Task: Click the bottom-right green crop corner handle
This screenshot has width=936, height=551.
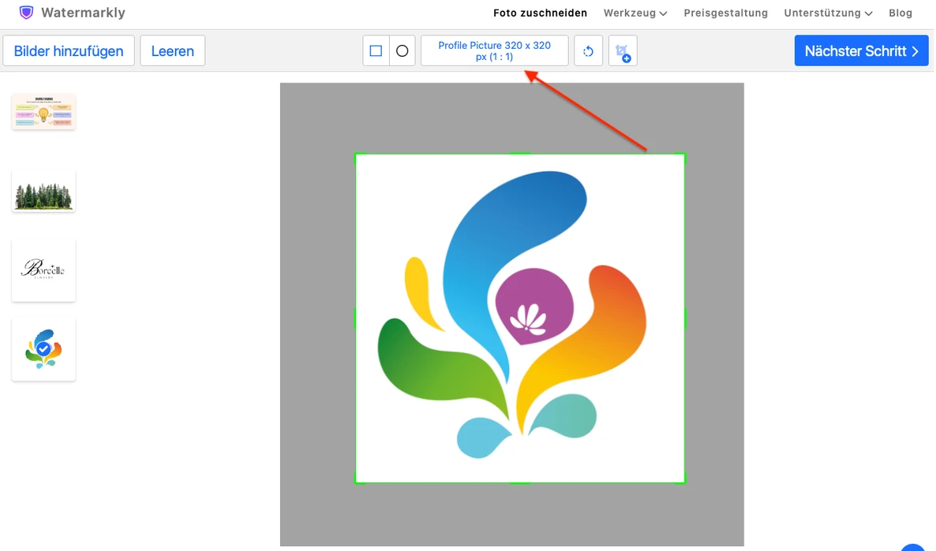Action: (684, 482)
